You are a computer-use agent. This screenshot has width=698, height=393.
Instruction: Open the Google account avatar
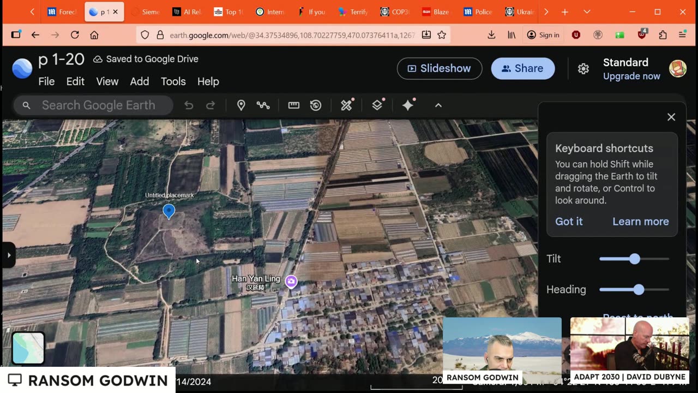[678, 69]
